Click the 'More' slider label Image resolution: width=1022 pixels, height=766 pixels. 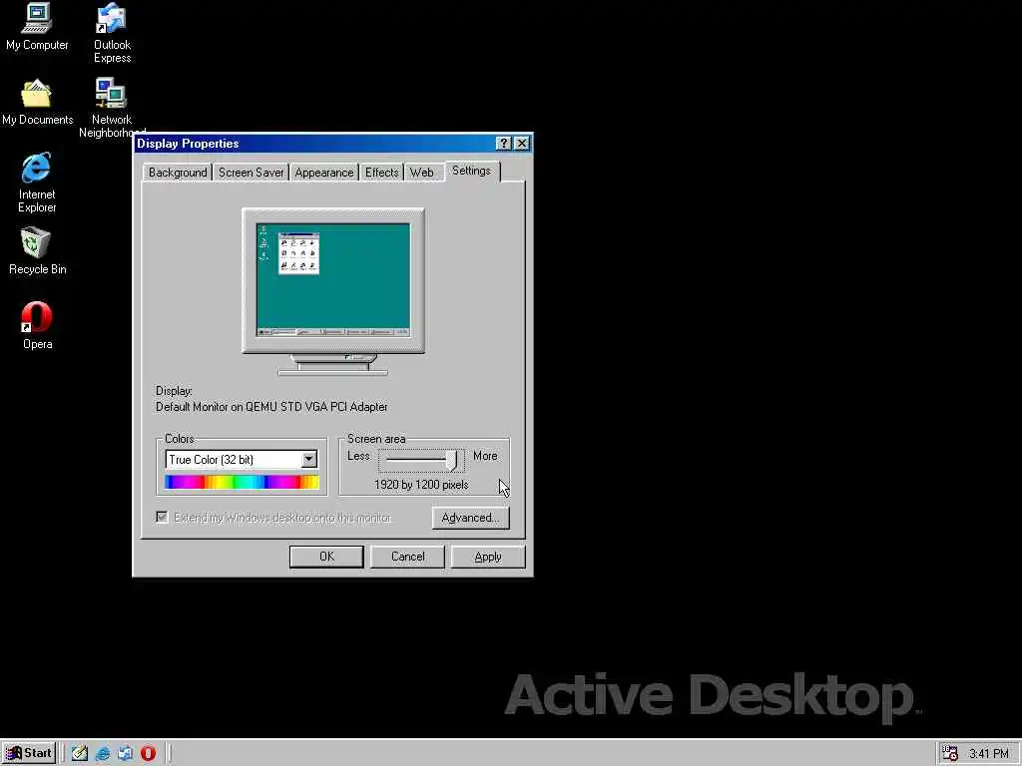pos(485,456)
